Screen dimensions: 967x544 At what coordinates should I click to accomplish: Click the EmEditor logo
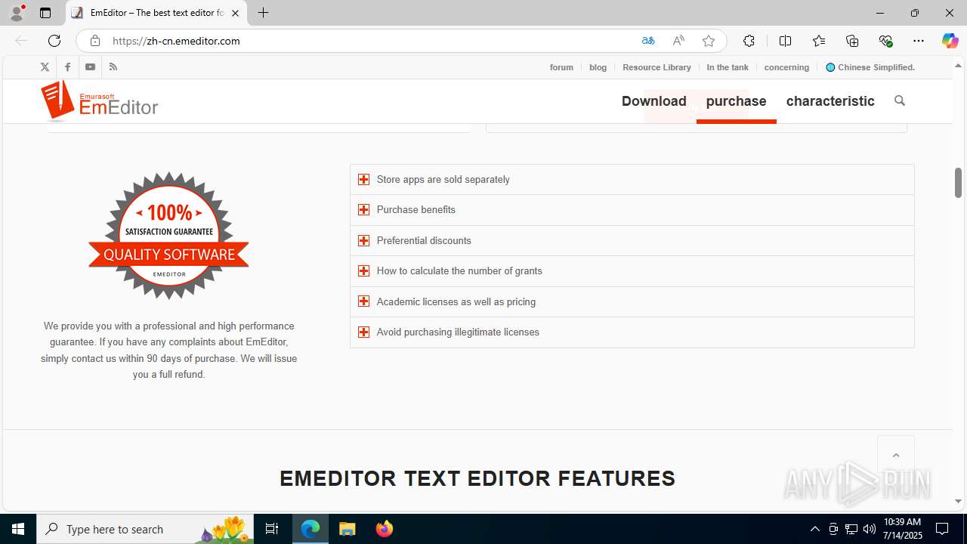[100, 101]
